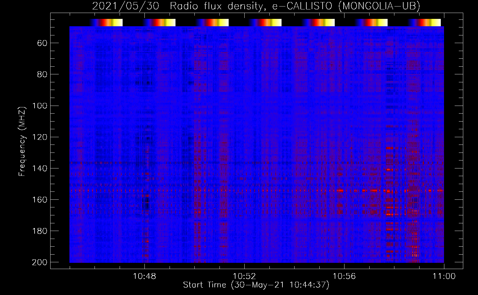Click the 11:00 time tick label
This screenshot has height=295, width=478.
444,276
